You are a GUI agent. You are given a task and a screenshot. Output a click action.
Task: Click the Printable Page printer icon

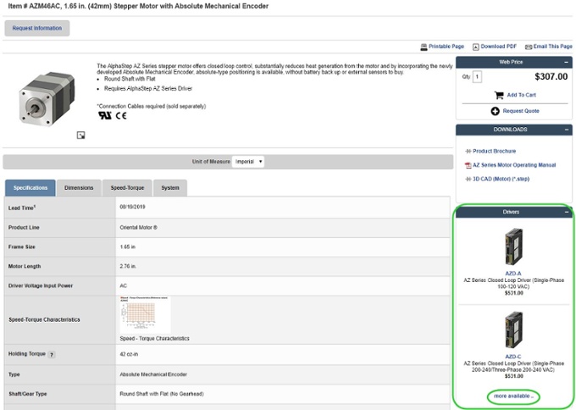click(x=423, y=47)
